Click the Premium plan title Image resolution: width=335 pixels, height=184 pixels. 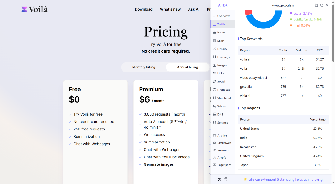tap(151, 89)
